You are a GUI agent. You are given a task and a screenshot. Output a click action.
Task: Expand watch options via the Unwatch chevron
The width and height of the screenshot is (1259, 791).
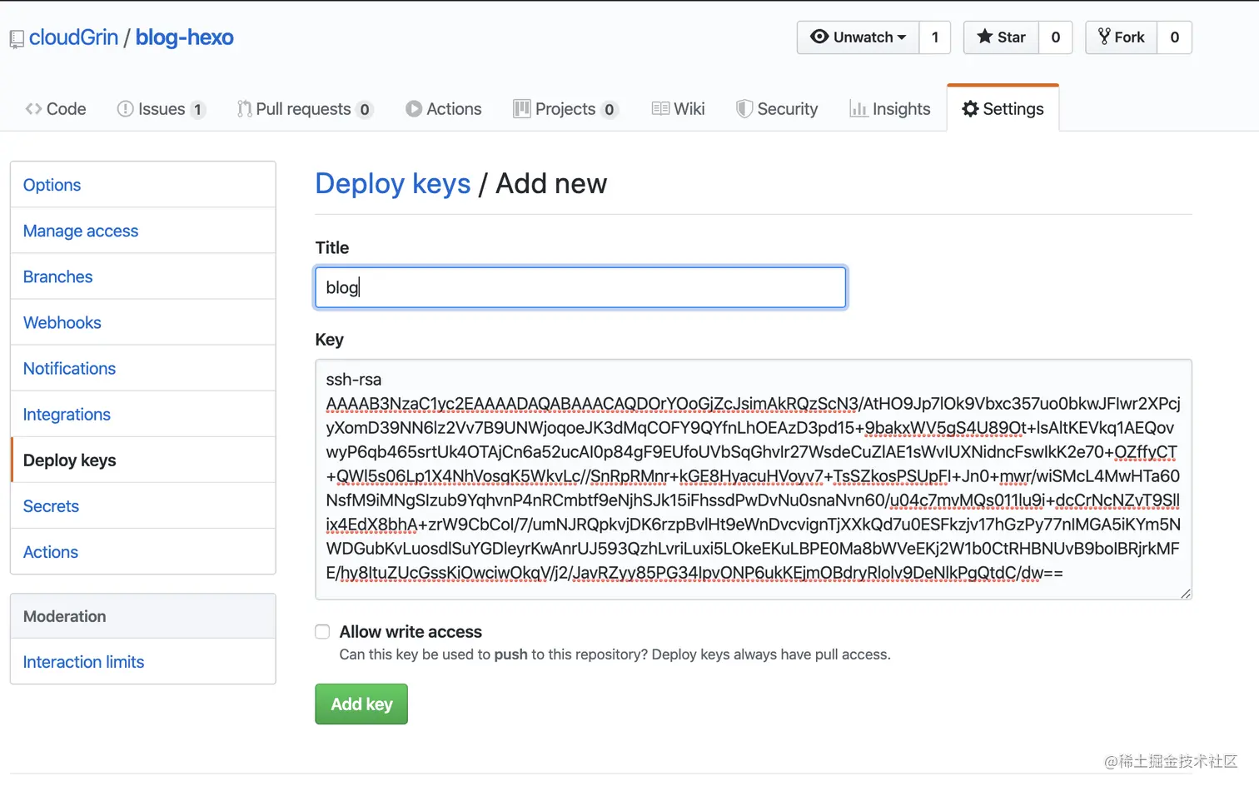point(903,37)
